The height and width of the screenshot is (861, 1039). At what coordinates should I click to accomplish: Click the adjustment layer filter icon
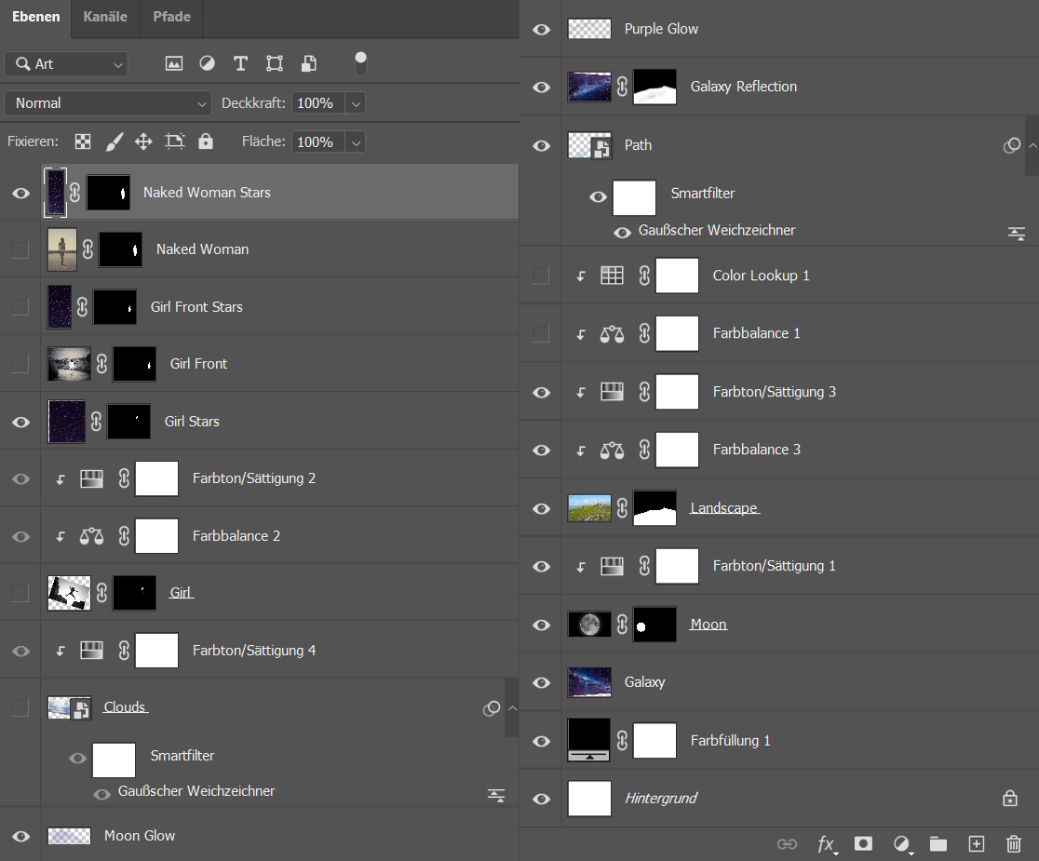click(207, 63)
